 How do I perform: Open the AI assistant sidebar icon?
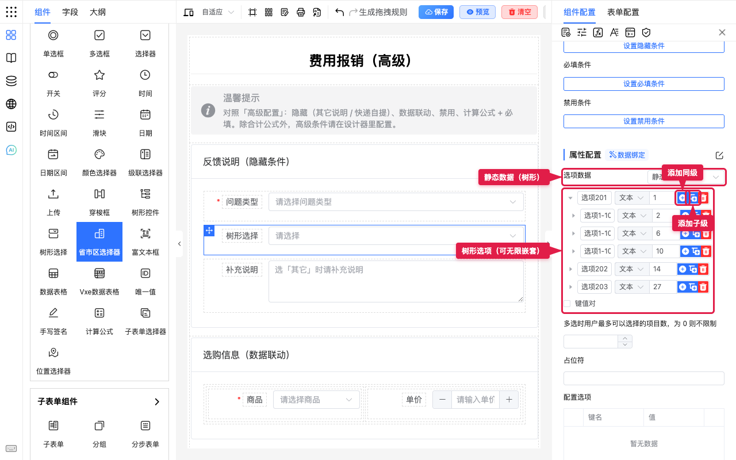tap(11, 150)
